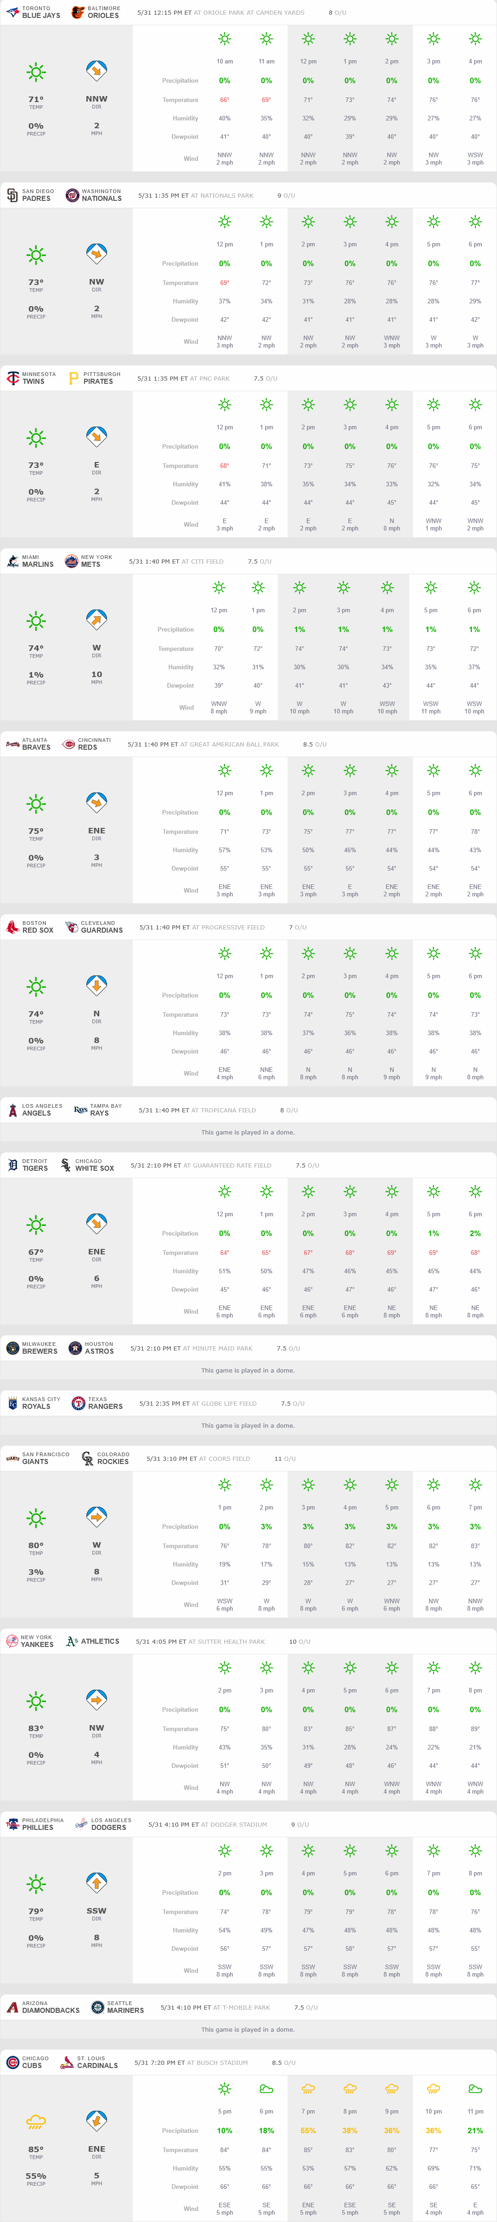Click the Athletics team name
This screenshot has height=2222, width=497.
tap(100, 1641)
